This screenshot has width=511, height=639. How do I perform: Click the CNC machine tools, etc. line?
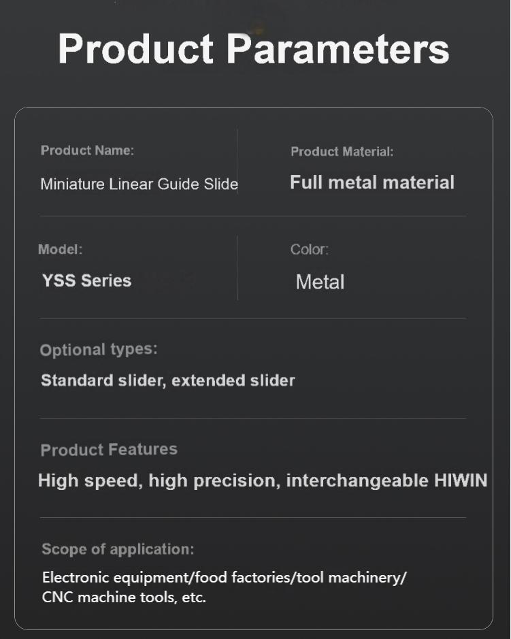point(124,597)
